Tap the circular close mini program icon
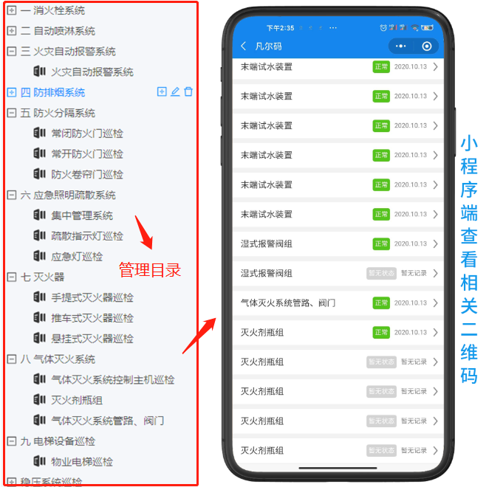Screen dimensions: 486x487 tap(427, 46)
